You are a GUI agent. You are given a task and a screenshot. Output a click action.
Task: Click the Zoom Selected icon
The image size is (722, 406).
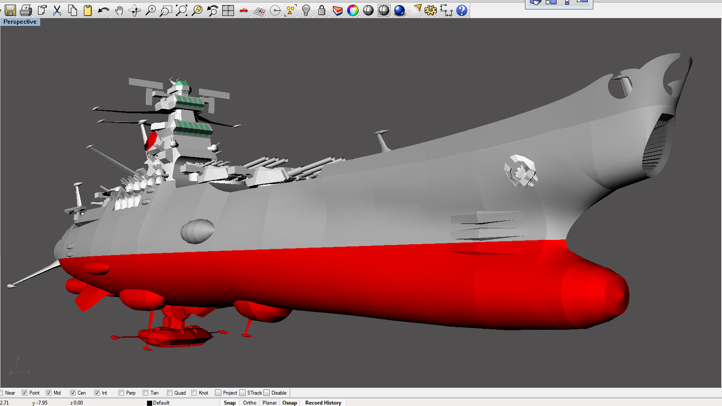197,10
